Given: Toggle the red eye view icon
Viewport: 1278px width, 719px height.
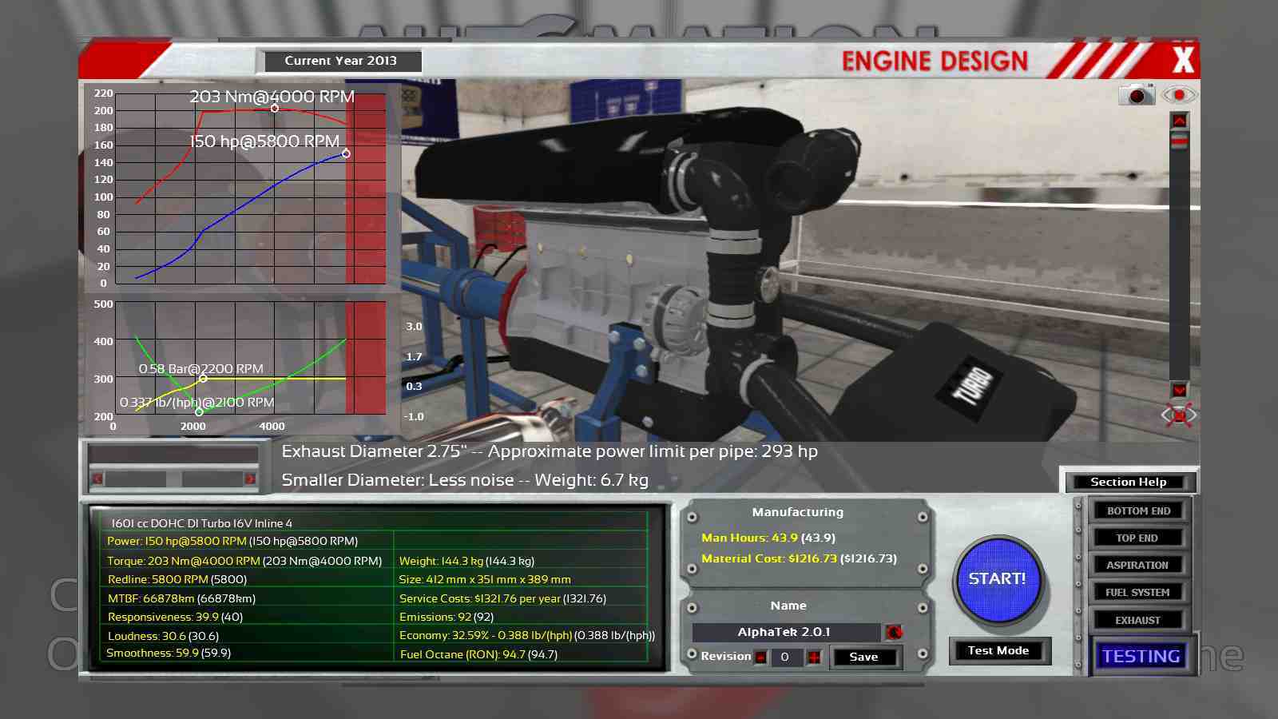Looking at the screenshot, I should (x=1179, y=95).
